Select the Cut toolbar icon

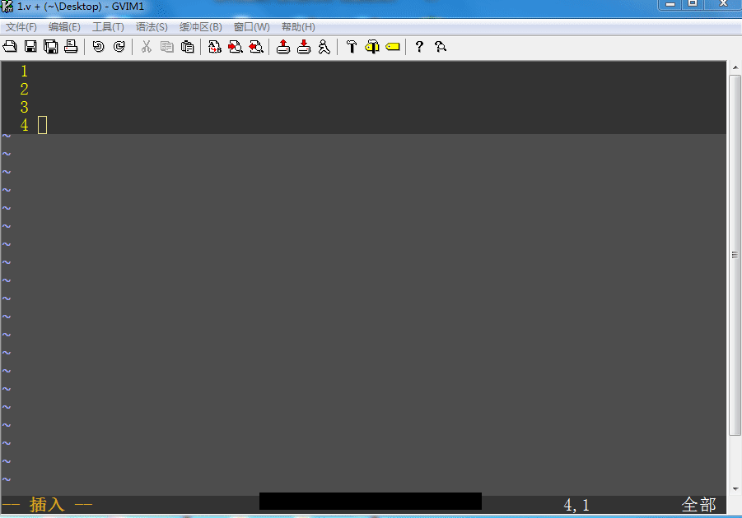[146, 46]
